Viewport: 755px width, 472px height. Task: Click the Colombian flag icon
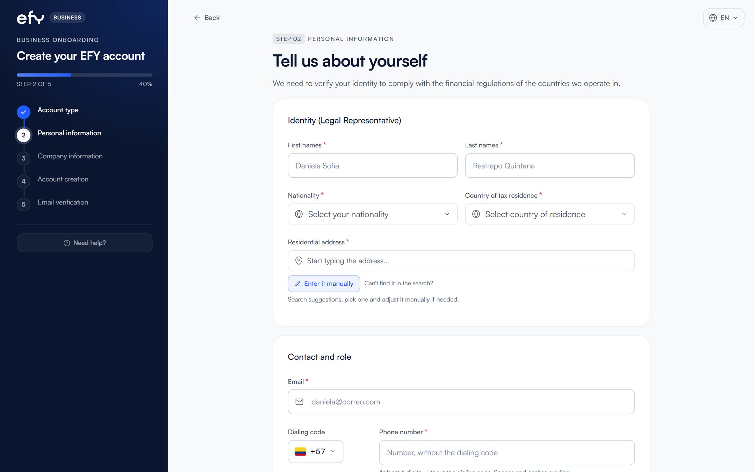(x=300, y=452)
